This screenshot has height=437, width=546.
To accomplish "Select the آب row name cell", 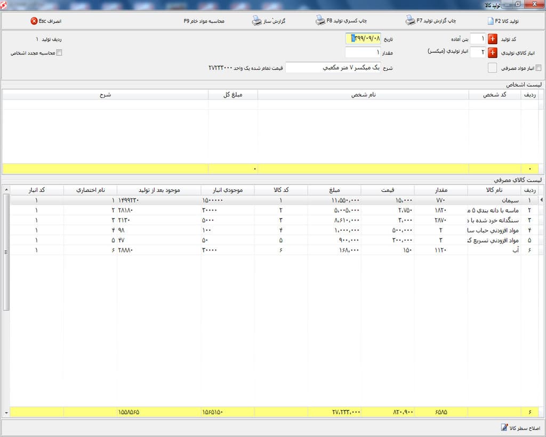I will tap(494, 250).
